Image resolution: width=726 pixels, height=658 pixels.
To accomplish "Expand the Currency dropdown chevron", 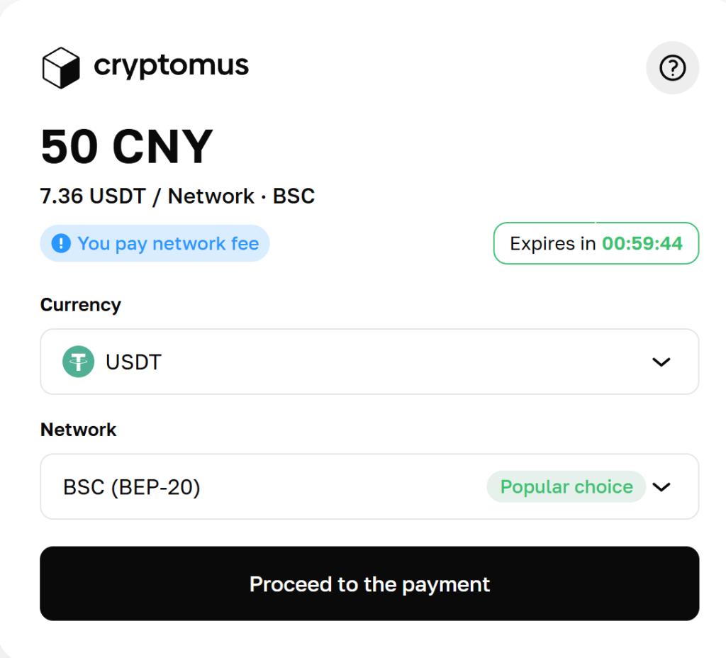I will 661,362.
